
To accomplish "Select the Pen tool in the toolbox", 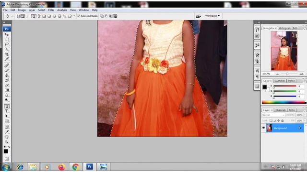I will [7, 106].
